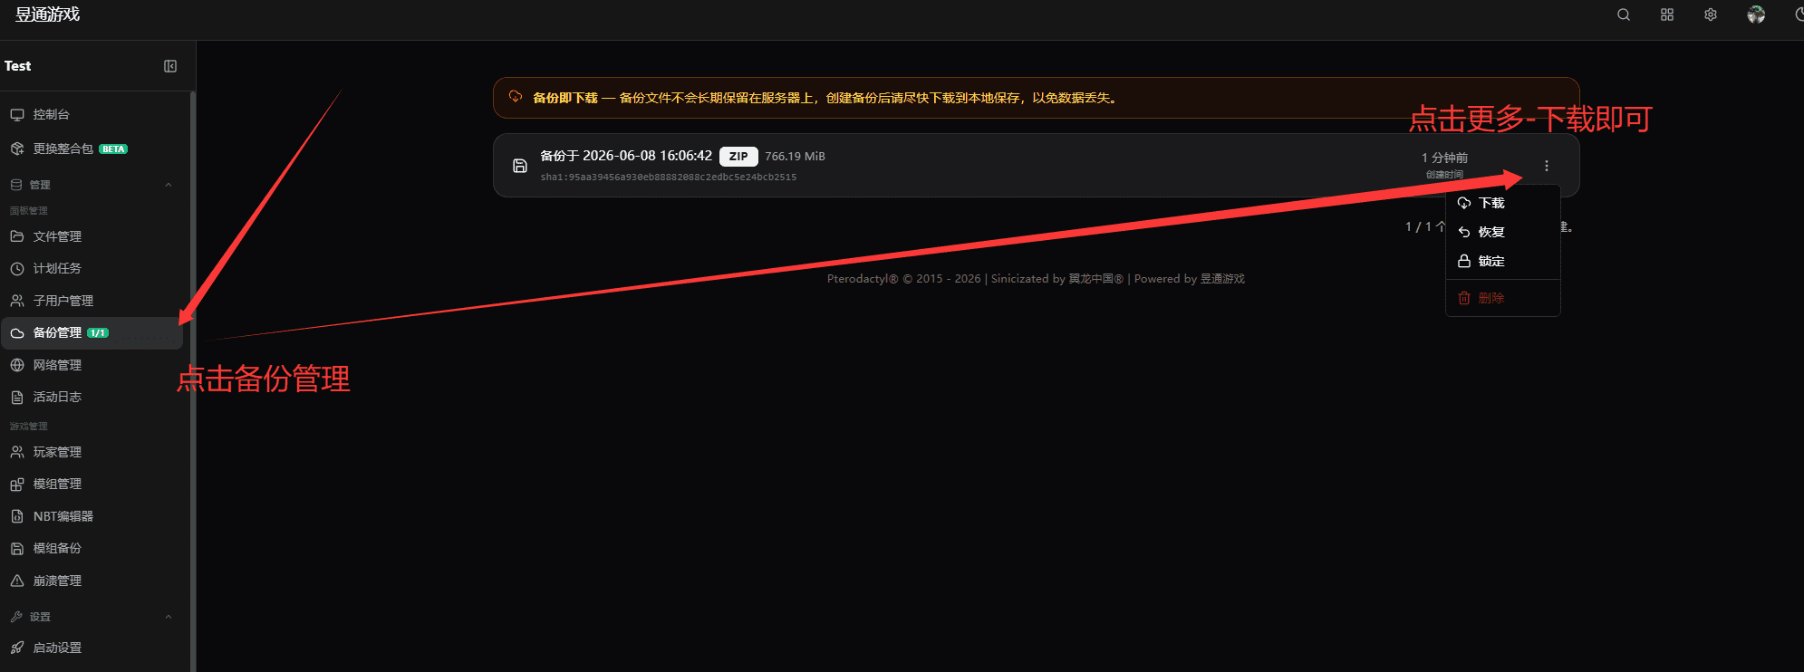Open 玩家管理 page

tap(92, 452)
